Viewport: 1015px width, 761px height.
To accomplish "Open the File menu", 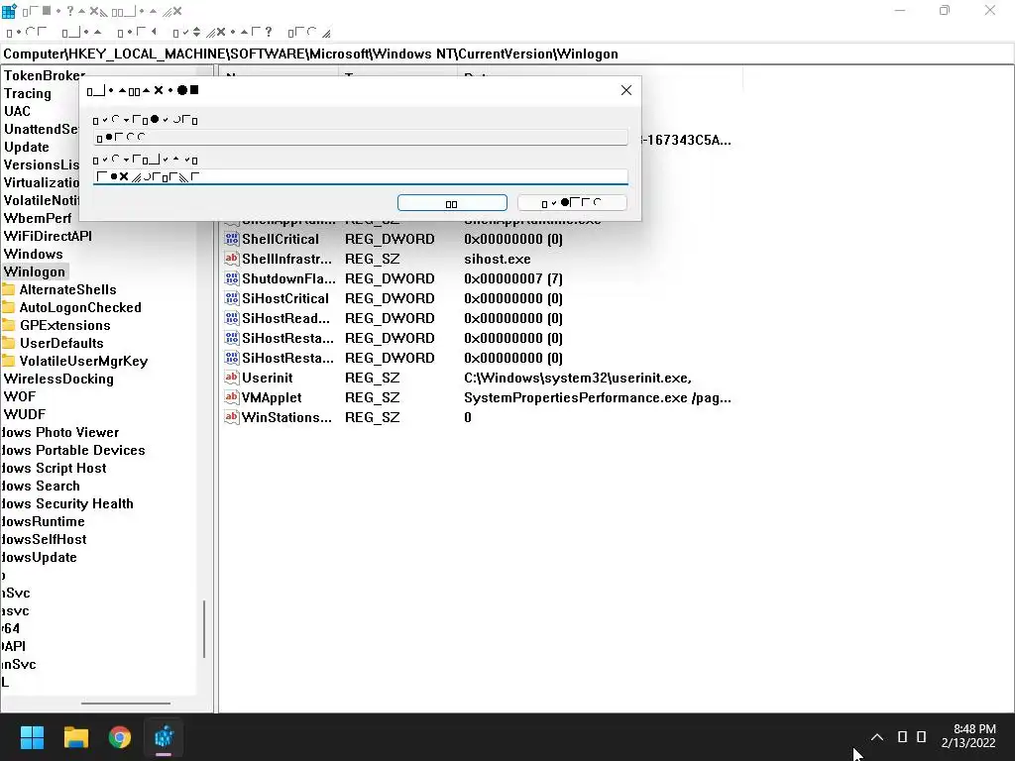I will coord(27,32).
